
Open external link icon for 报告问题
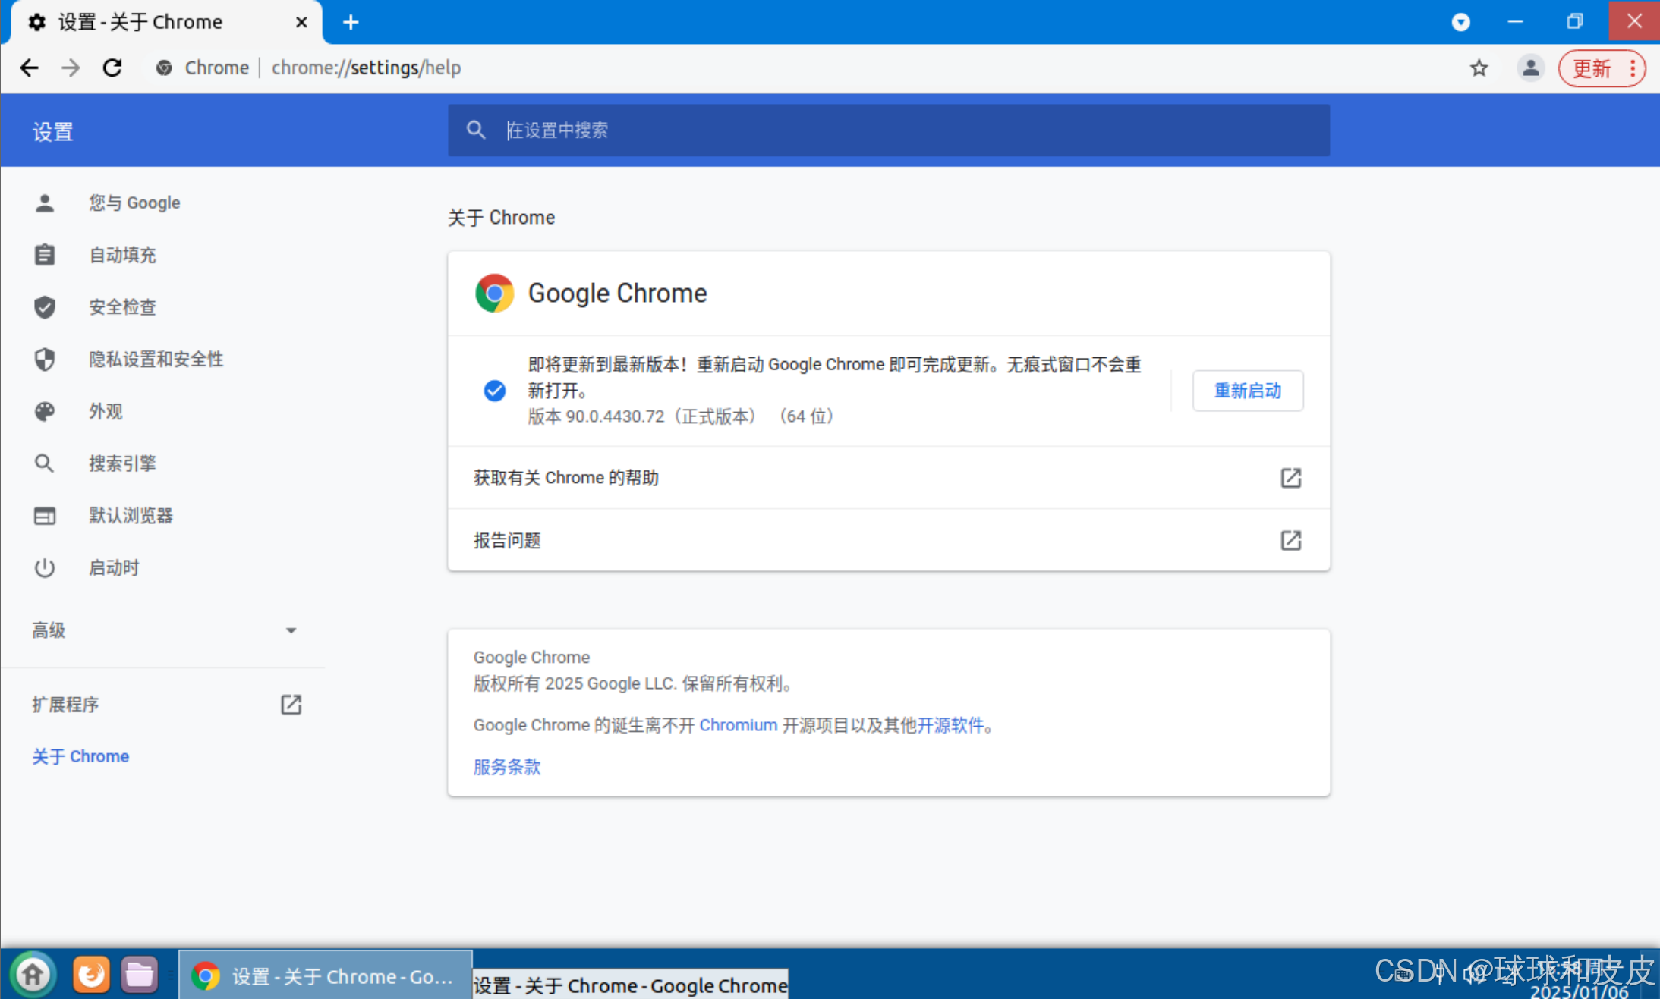1290,540
